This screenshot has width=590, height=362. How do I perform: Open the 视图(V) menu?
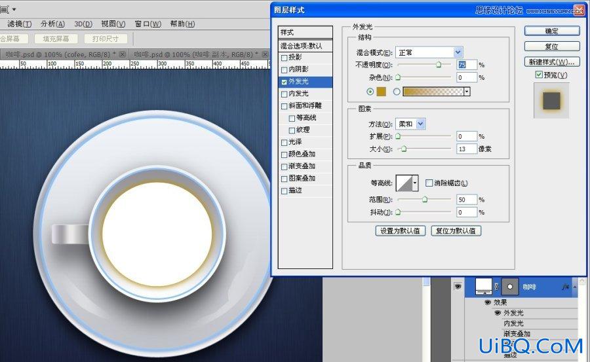point(113,24)
